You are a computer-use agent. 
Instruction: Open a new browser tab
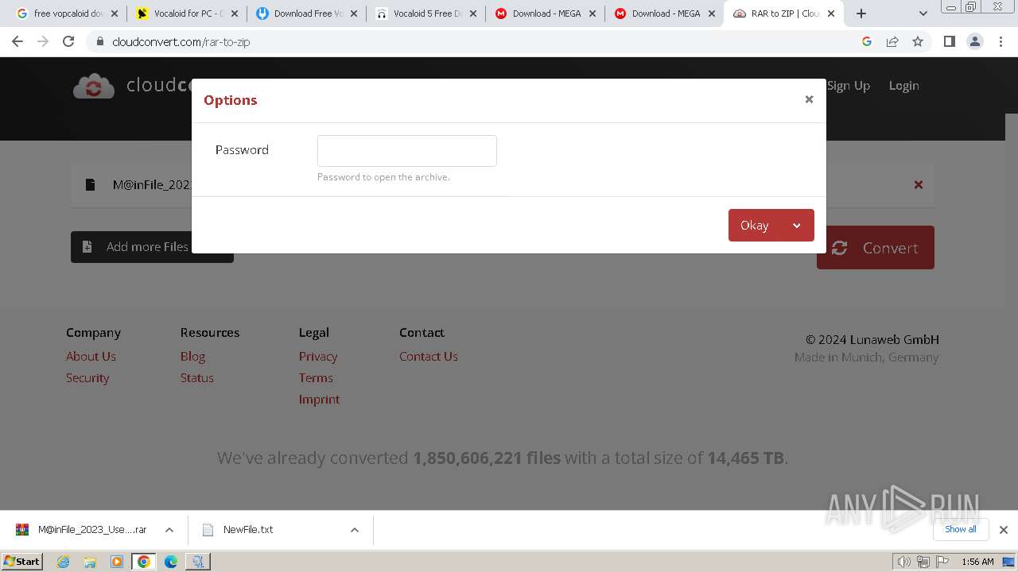[861, 14]
